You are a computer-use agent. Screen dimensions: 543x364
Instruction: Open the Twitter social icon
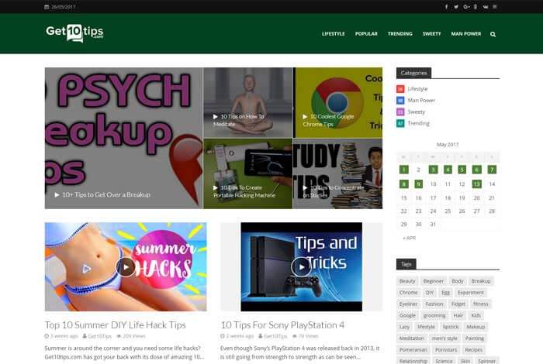[456, 6]
